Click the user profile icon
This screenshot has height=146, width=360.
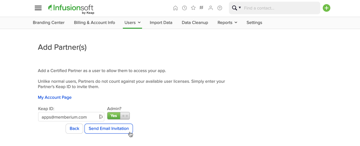click(x=210, y=8)
